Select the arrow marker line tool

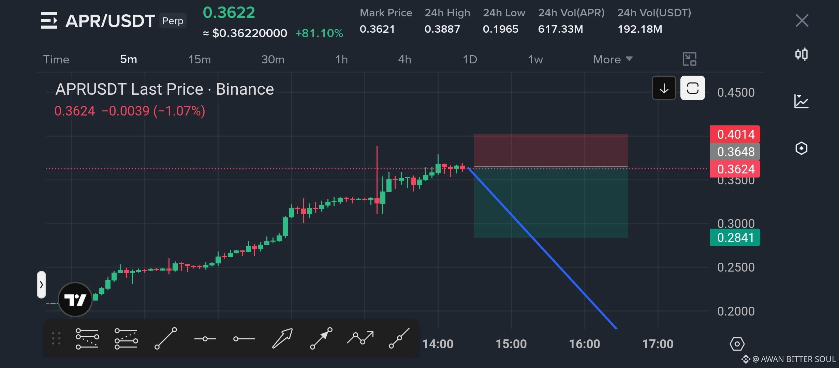tap(321, 338)
